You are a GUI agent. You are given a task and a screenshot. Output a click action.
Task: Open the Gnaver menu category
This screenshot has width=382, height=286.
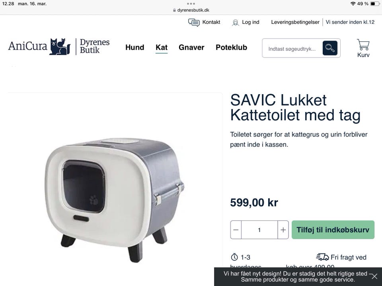click(191, 47)
